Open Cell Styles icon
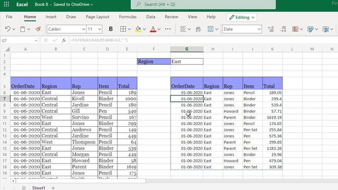The width and height of the screenshot is (338, 190). (325, 29)
